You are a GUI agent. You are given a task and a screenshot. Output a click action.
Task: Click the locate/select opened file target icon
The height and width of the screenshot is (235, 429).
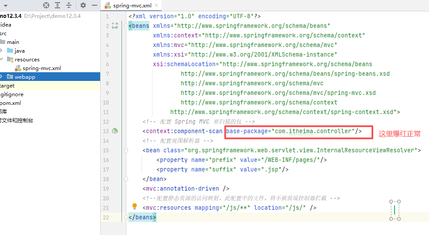[46, 5]
